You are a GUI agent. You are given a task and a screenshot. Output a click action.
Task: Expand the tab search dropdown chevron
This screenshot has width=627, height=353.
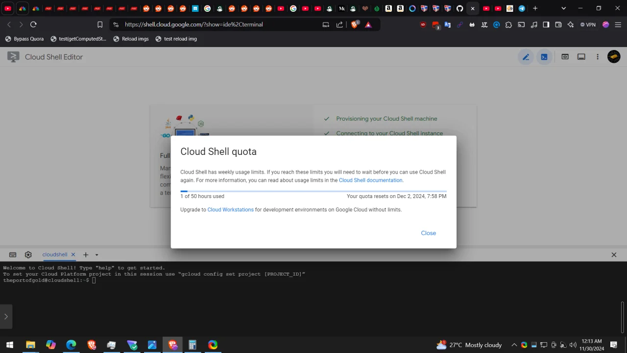coord(563,8)
